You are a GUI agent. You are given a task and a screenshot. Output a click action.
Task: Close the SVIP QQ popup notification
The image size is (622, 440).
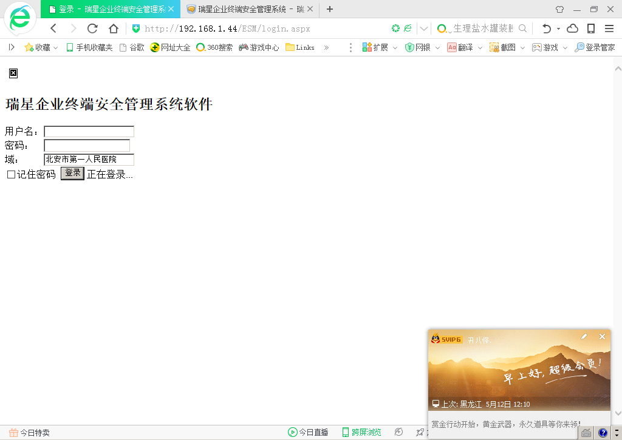(x=602, y=336)
